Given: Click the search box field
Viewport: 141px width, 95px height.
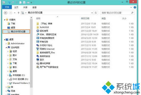Looking at the screenshot, I should pyautogui.click(x=118, y=13).
